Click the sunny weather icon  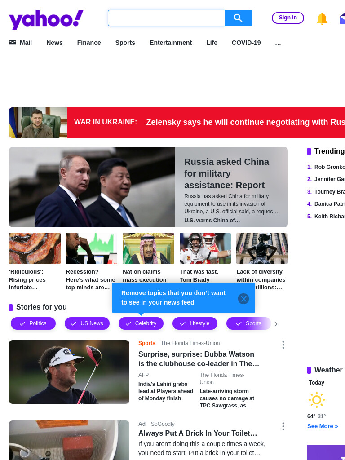(x=317, y=399)
